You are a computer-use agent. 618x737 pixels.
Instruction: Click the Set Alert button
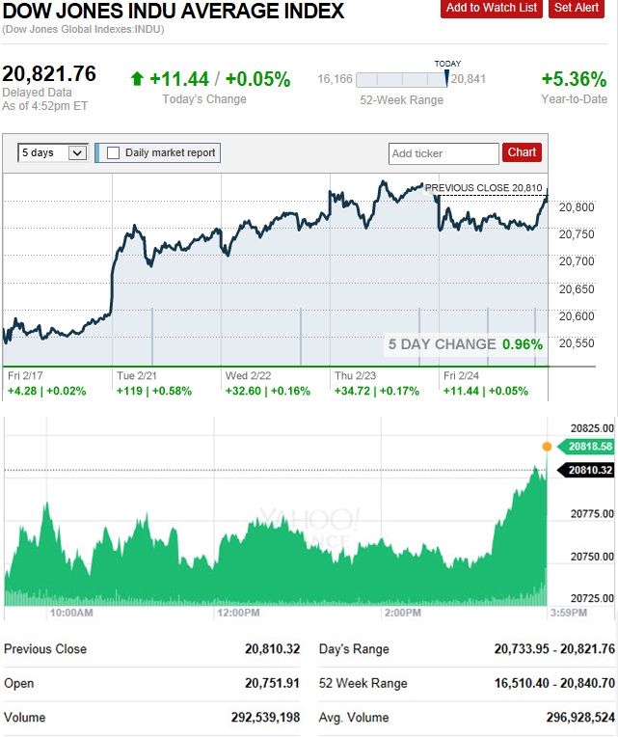[x=577, y=8]
